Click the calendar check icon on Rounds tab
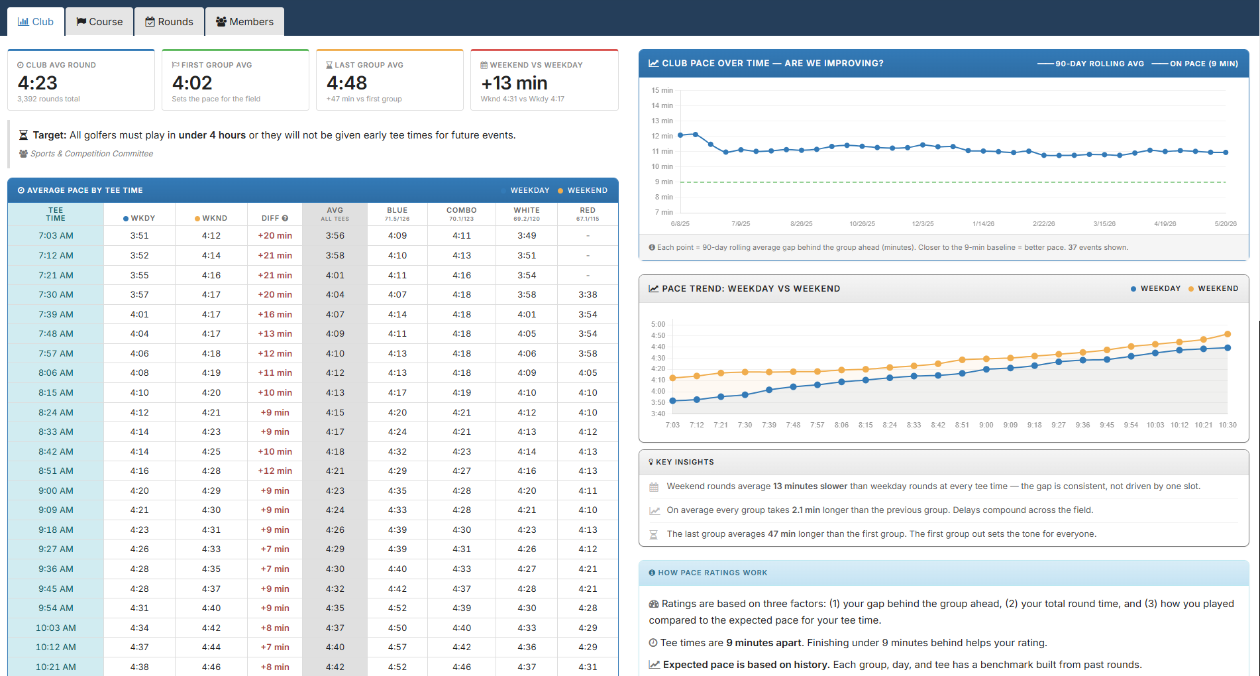Image resolution: width=1260 pixels, height=676 pixels. 150,22
